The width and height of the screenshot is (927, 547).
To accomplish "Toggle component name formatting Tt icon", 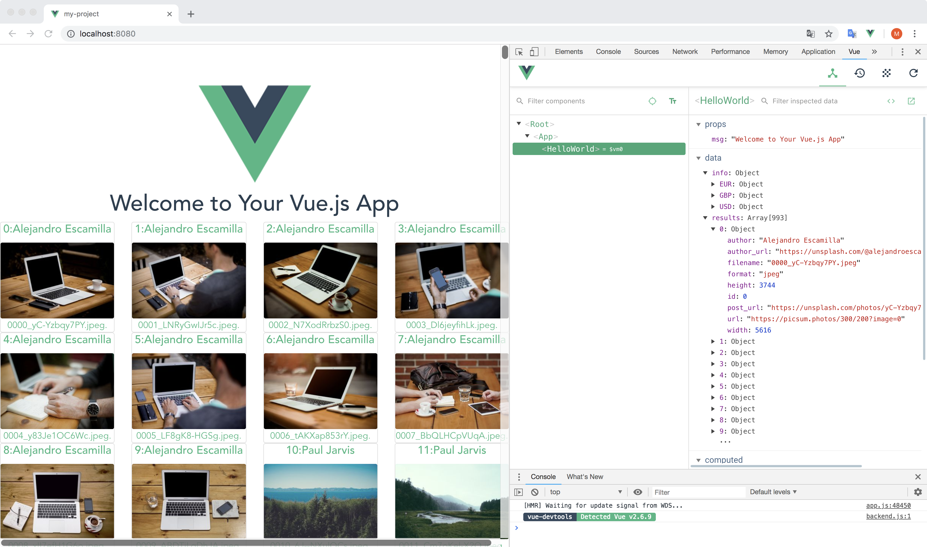I will pyautogui.click(x=672, y=101).
